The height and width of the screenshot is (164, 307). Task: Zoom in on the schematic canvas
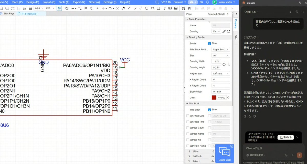(x=1, y=8)
